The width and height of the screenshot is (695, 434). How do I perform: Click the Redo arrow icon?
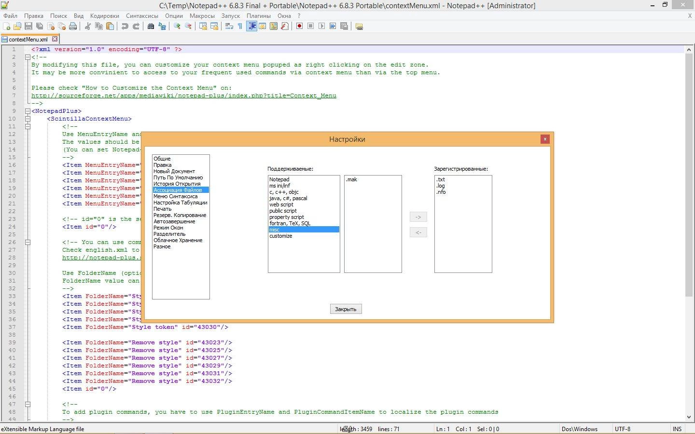point(136,26)
